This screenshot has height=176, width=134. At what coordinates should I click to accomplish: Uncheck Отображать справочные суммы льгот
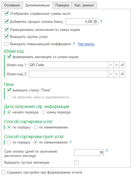(6, 13)
